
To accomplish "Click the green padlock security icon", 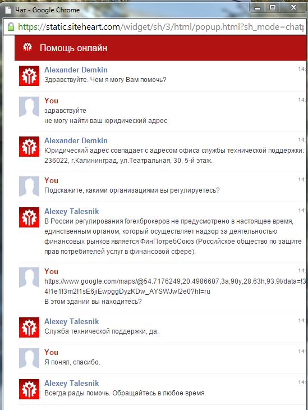I will coord(11,26).
